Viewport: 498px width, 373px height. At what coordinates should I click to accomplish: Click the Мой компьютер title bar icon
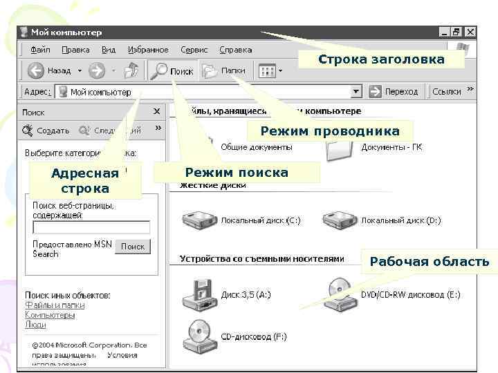24,32
